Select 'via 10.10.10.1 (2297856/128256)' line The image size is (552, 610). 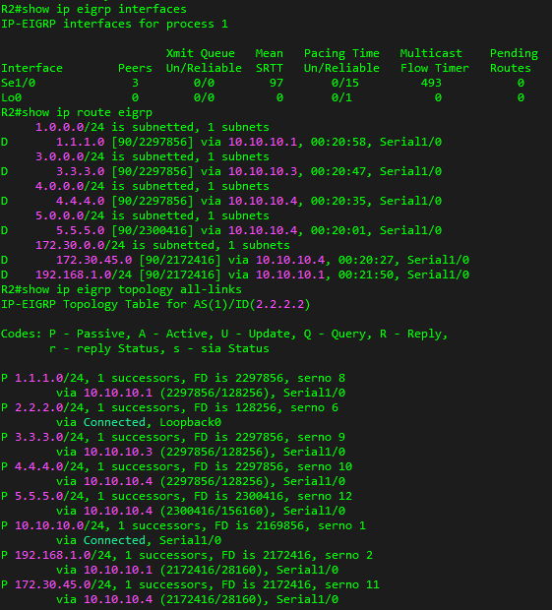coord(201,394)
